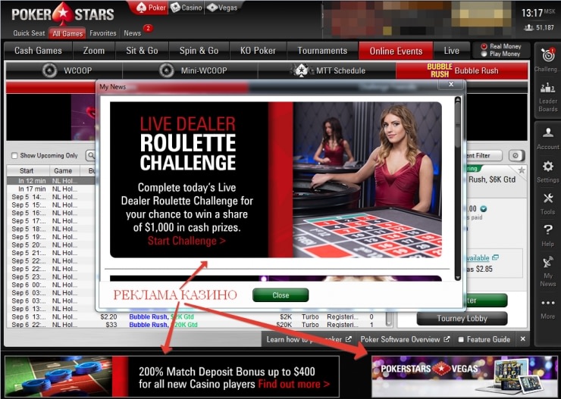Sort by the Game column header

tap(63, 171)
